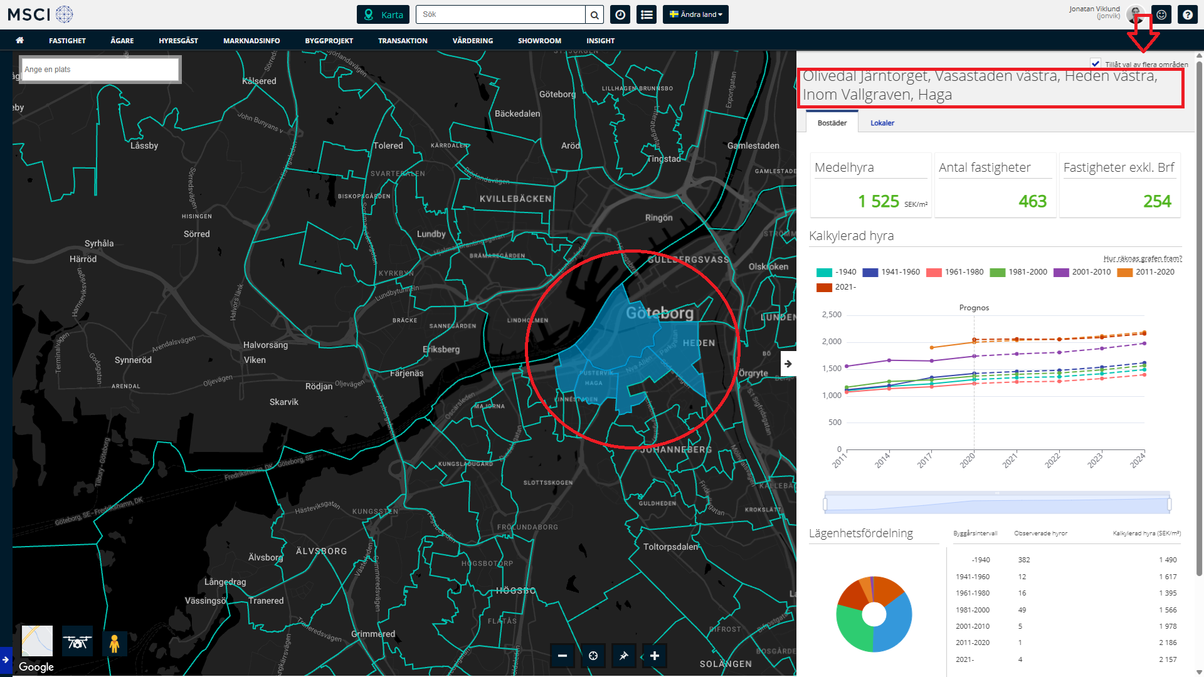Click the help question mark icon

coord(1187,14)
